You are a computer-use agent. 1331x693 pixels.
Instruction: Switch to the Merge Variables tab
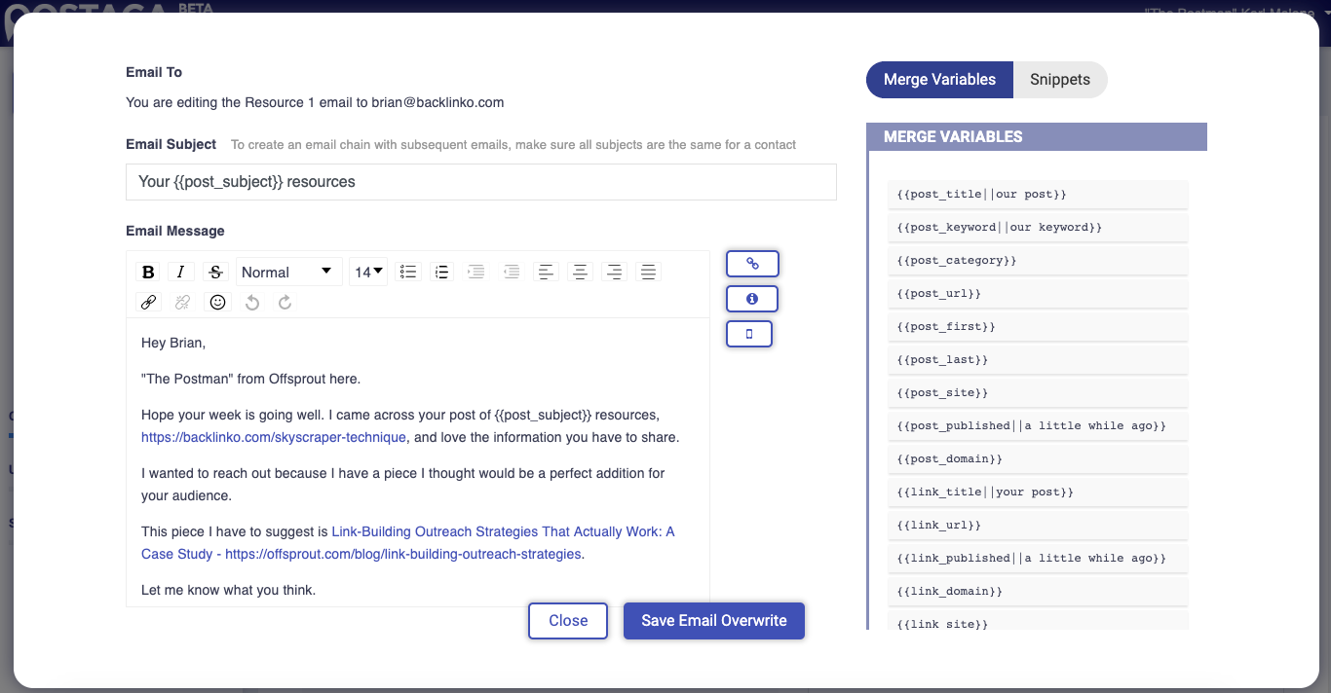click(x=939, y=80)
